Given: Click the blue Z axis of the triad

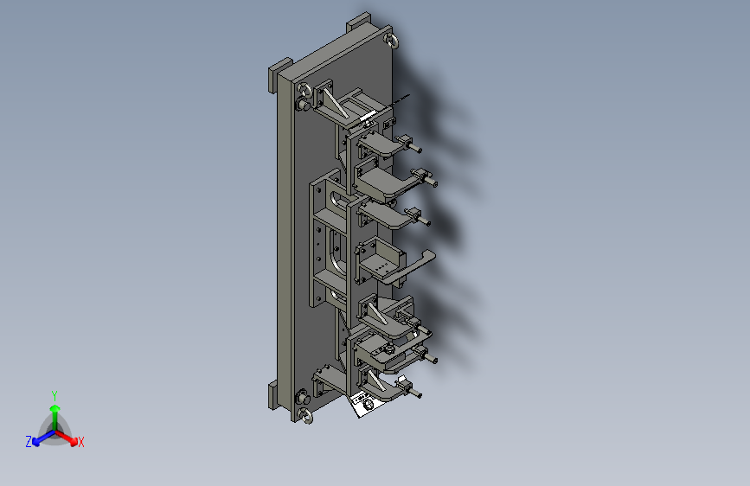Looking at the screenshot, I should click(x=43, y=438).
